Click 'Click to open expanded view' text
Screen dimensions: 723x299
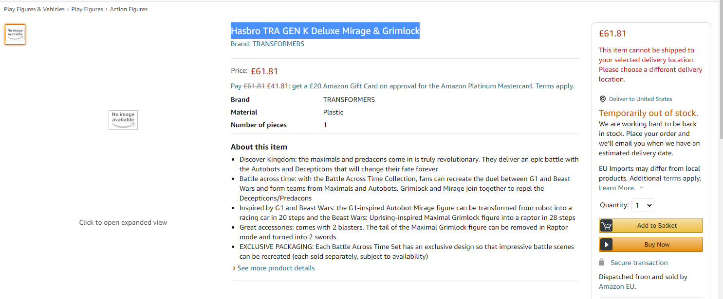tap(123, 222)
